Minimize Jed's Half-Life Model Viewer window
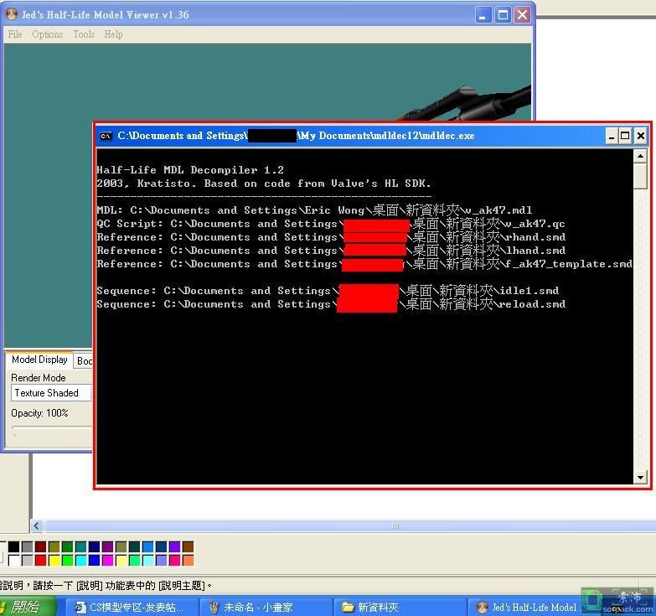The height and width of the screenshot is (616, 656). pos(483,15)
